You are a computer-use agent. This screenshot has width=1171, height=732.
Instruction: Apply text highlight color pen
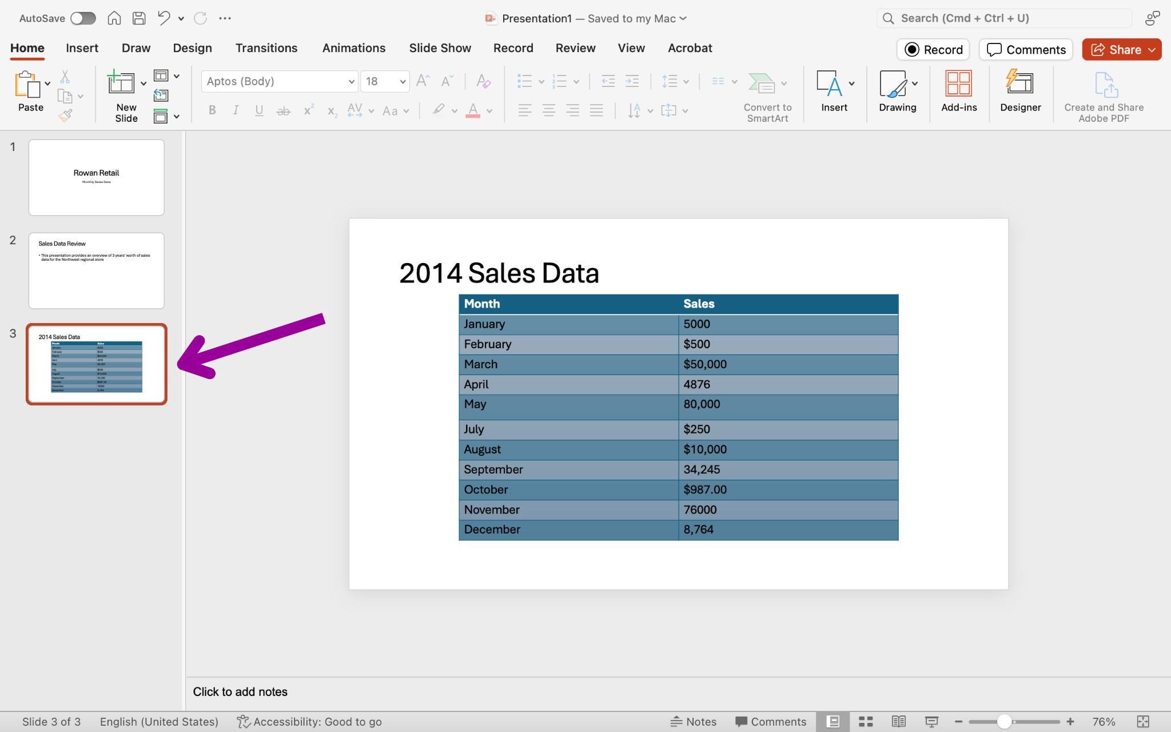[x=439, y=110]
